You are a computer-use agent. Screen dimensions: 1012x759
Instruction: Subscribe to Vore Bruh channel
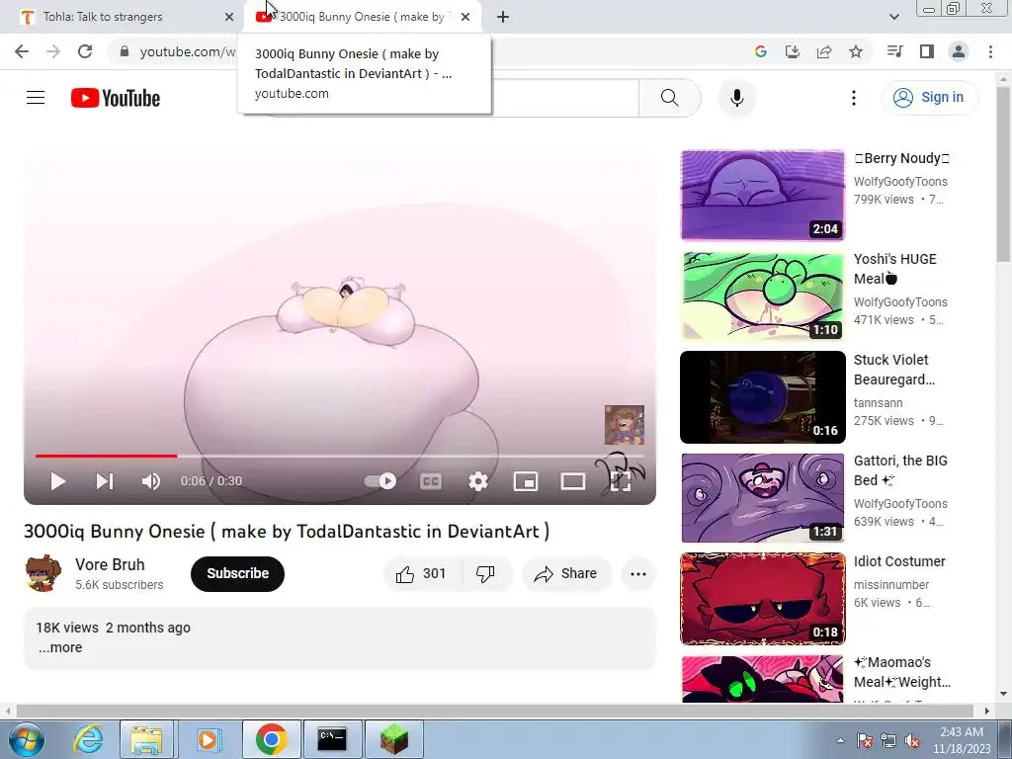pyautogui.click(x=237, y=574)
